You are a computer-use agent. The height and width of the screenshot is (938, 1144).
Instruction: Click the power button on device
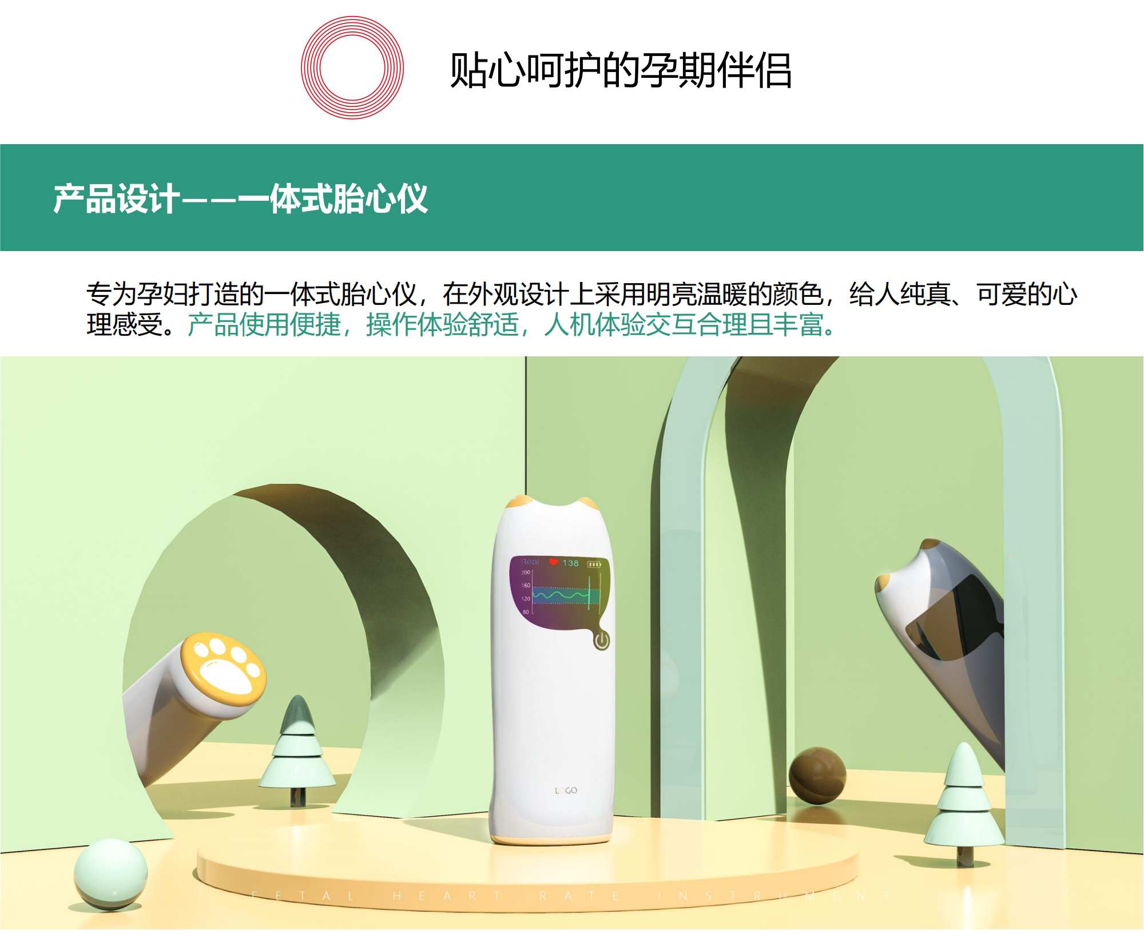click(x=601, y=641)
